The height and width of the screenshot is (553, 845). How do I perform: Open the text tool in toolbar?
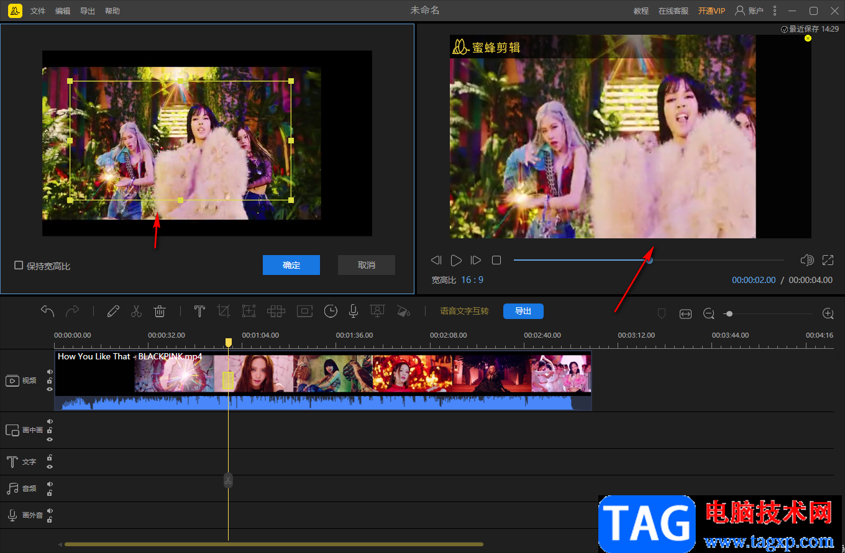coord(199,312)
